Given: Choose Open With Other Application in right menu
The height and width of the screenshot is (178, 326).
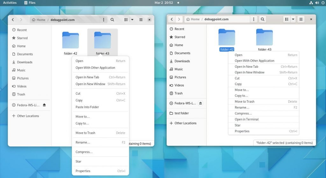Looking at the screenshot, I should 264,61.
